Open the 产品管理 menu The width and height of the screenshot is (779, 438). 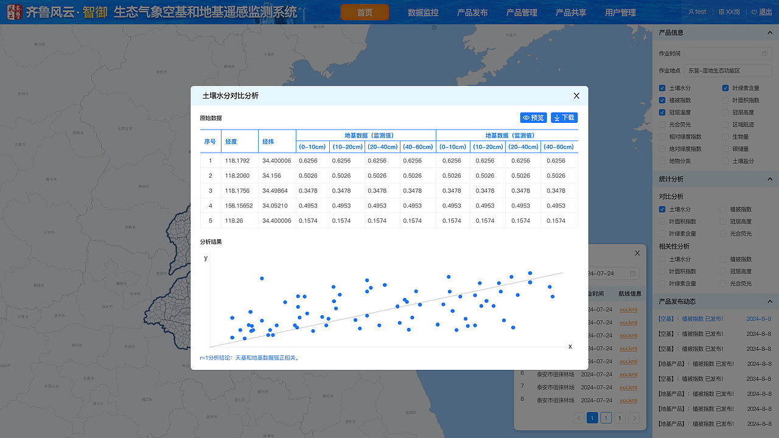pos(522,12)
